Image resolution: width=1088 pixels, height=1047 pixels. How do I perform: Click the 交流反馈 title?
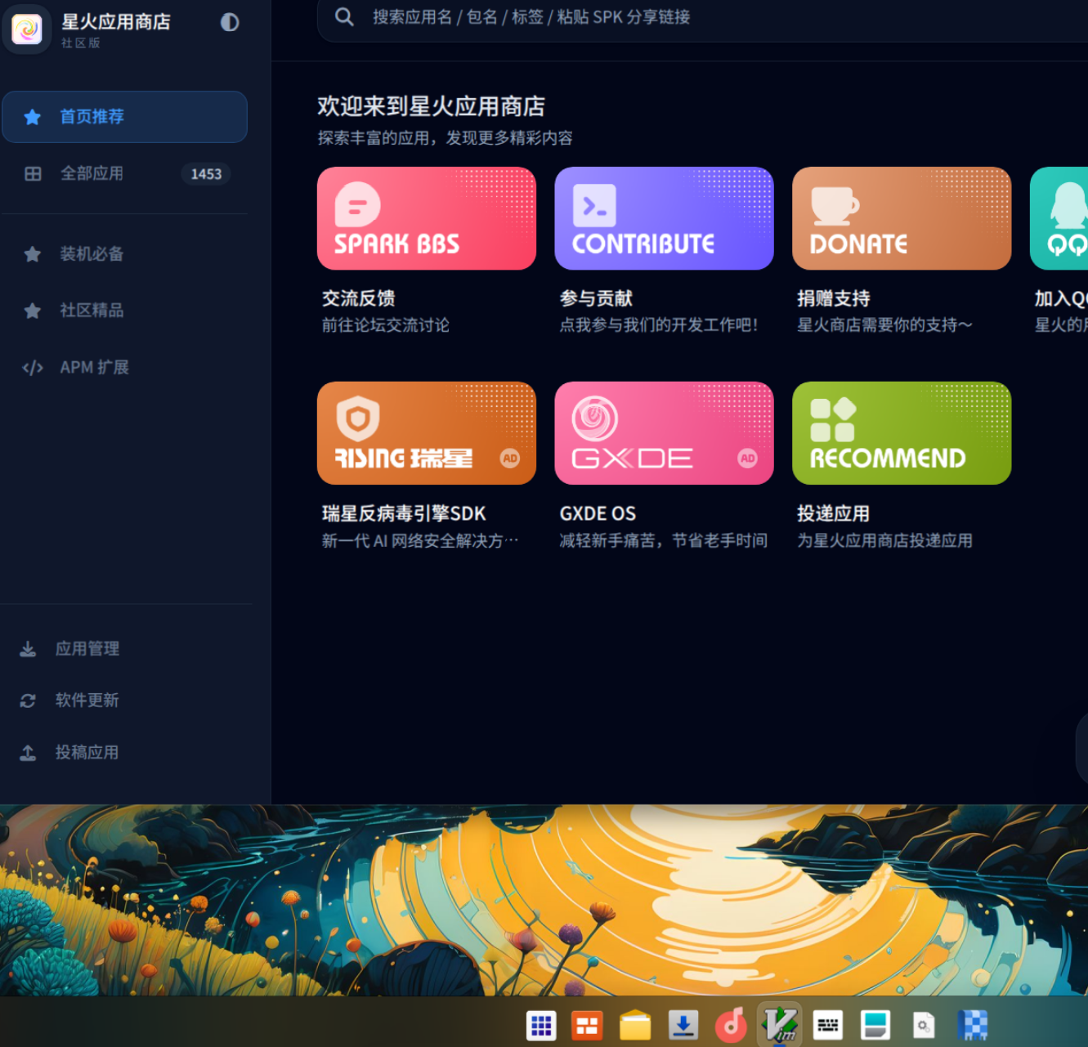click(359, 298)
